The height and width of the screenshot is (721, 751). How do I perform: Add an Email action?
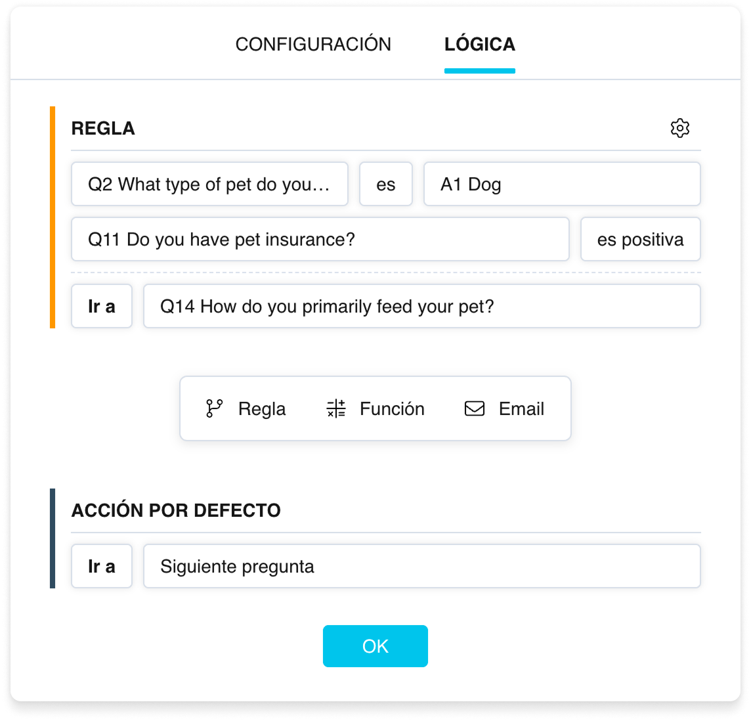[504, 408]
